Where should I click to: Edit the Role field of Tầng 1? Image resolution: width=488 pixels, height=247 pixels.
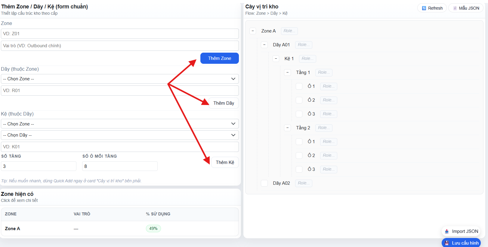point(324,73)
